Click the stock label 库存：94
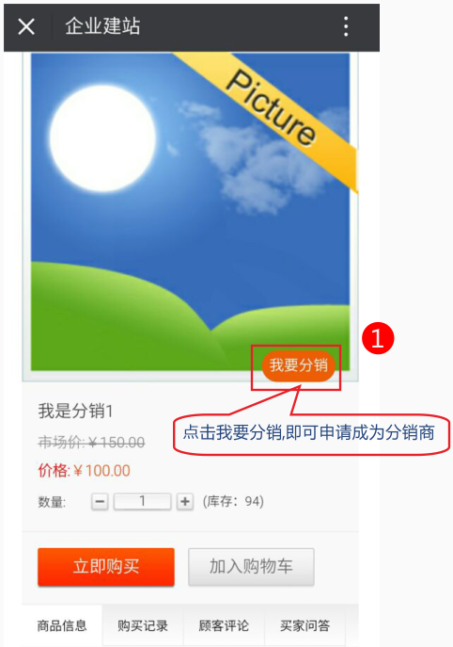 tap(233, 502)
